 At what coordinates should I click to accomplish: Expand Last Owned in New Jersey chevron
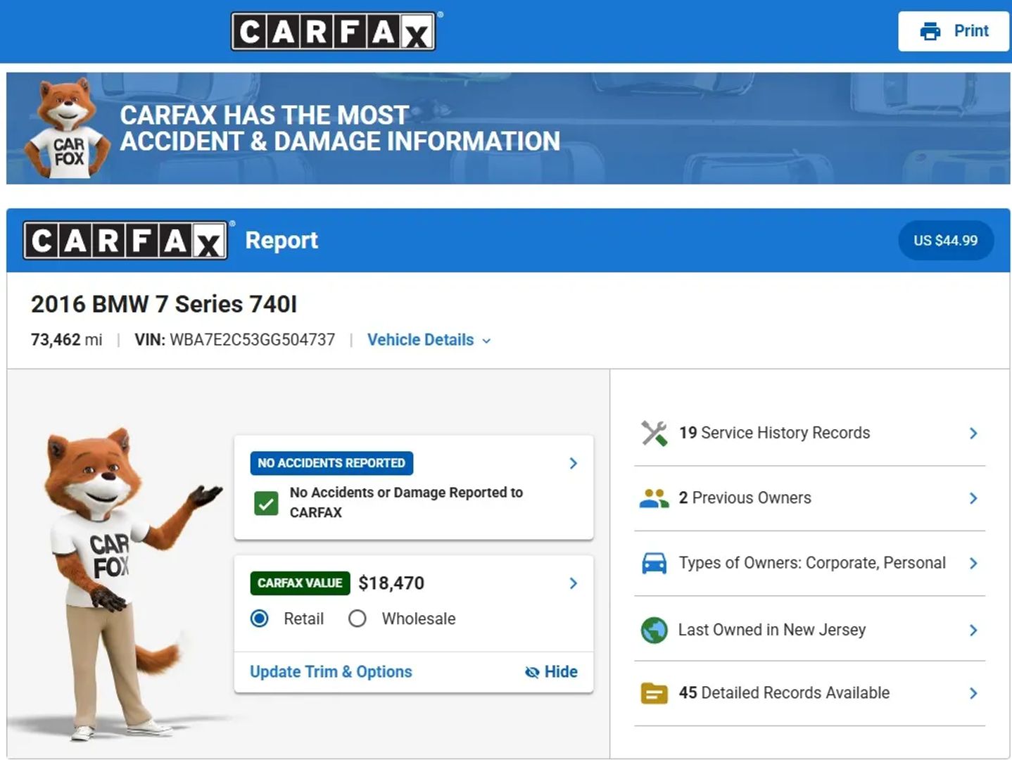click(973, 630)
